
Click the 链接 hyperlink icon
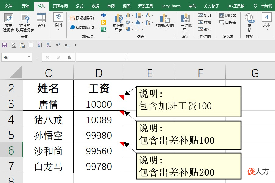pos(249,23)
